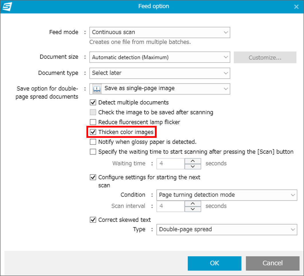The image size is (304, 276).
Task: Uncheck Correct skewed text
Action: (93, 220)
